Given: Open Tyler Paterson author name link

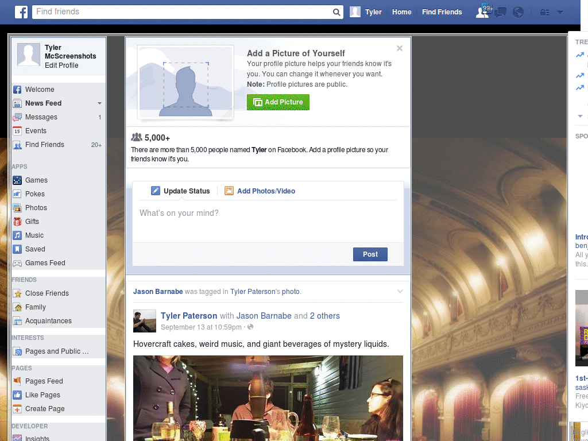Looking at the screenshot, I should 189,316.
